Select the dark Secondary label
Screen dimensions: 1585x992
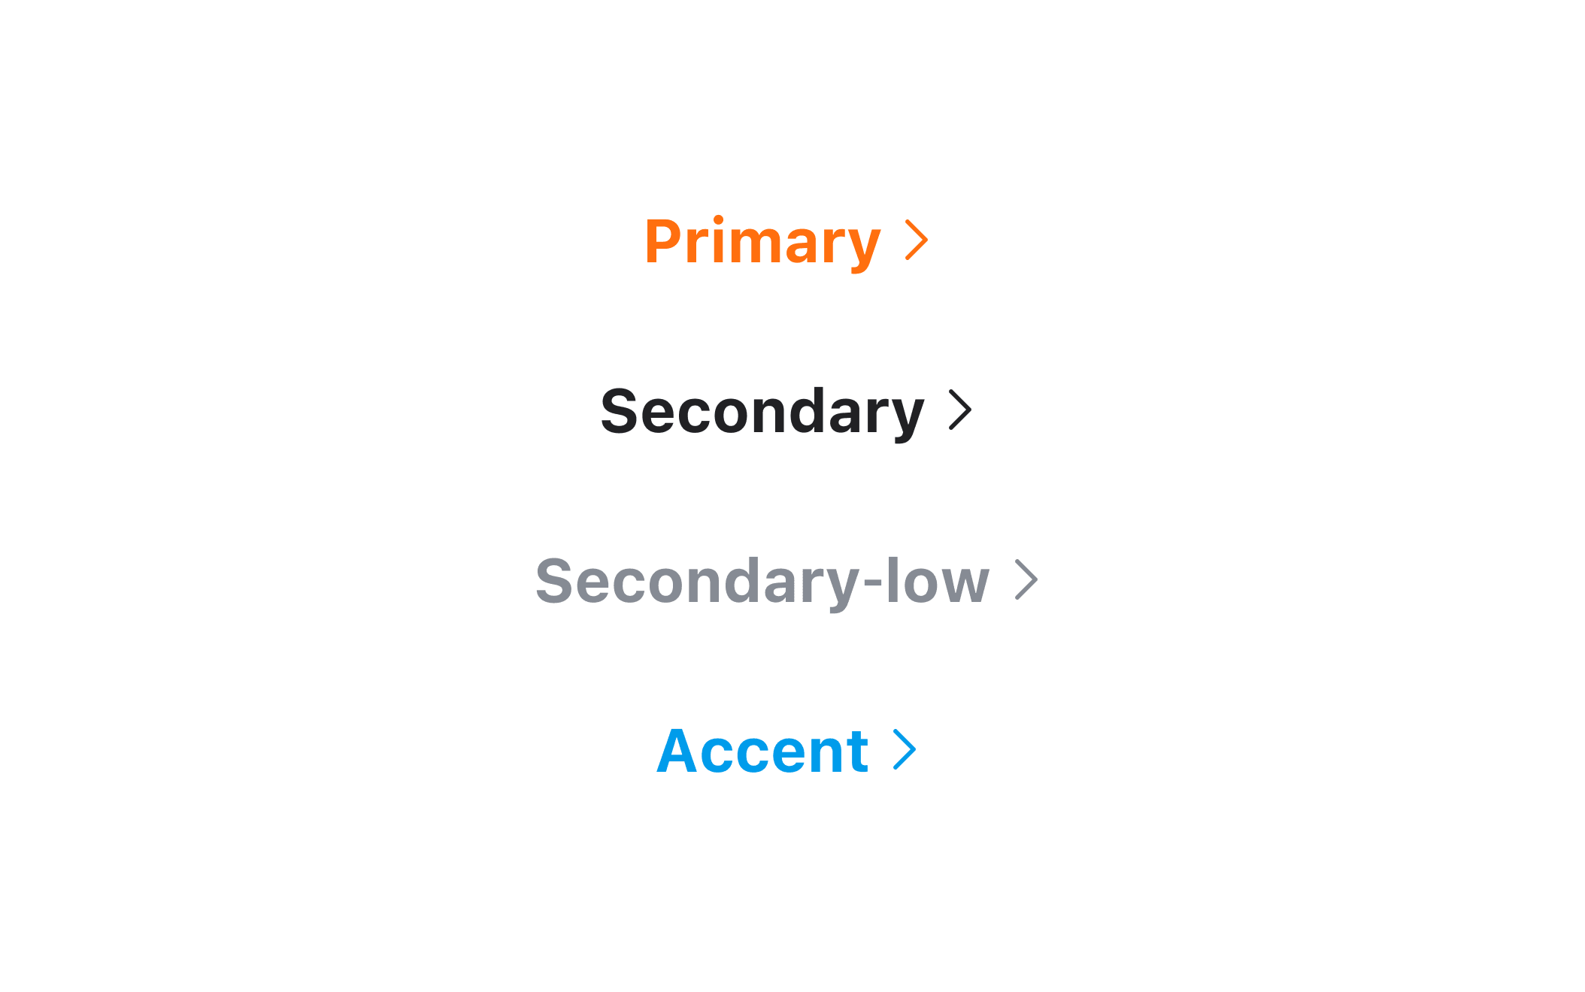(x=762, y=412)
